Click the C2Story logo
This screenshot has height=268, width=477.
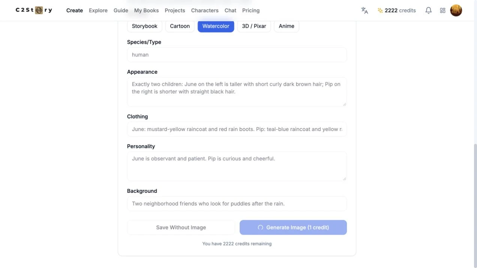click(x=34, y=10)
